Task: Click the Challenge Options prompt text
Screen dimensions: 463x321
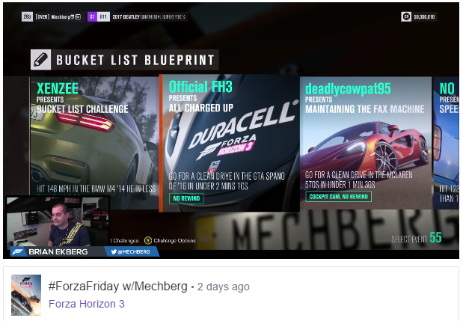Action: (174, 240)
